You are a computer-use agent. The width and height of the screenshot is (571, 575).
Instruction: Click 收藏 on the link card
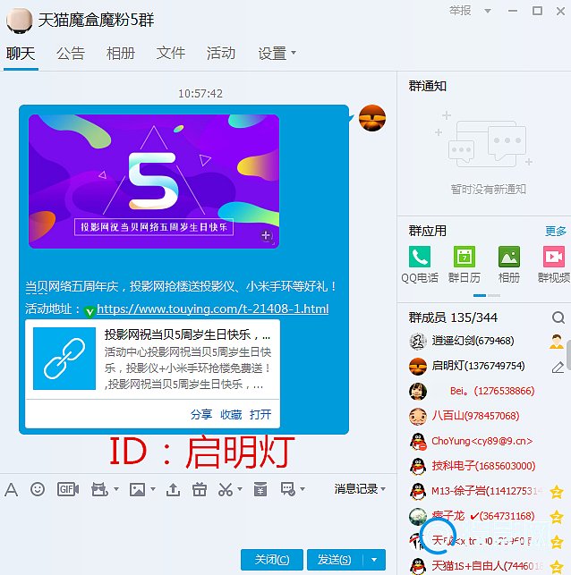pos(231,415)
